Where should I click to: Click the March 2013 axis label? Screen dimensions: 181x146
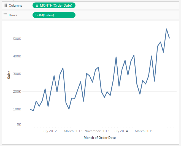(x=73, y=131)
